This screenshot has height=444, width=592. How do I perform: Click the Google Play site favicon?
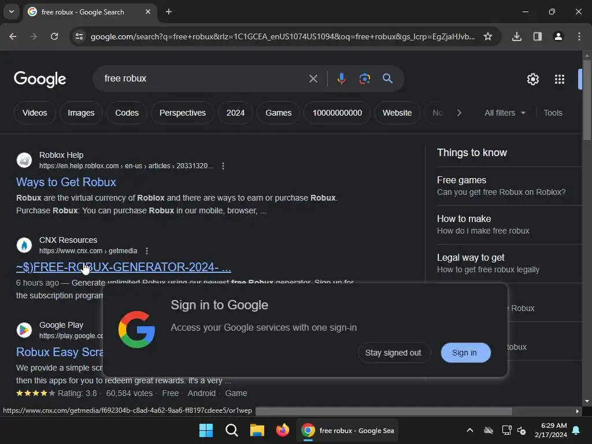coord(24,330)
